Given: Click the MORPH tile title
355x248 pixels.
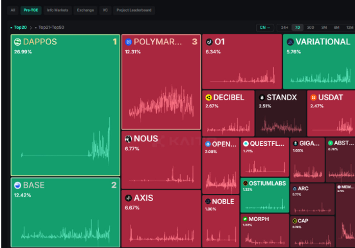Looking at the screenshot, I should tap(259, 219).
